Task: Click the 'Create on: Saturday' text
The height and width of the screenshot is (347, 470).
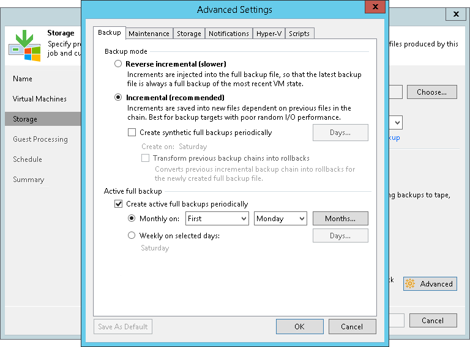Action: click(x=174, y=147)
